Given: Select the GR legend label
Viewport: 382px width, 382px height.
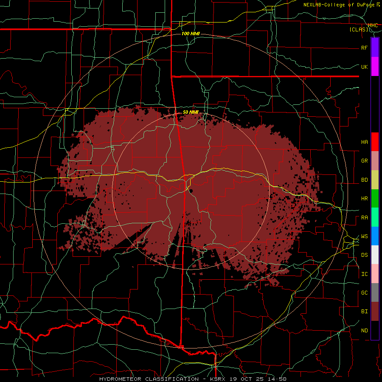Looking at the screenshot, I should (364, 161).
